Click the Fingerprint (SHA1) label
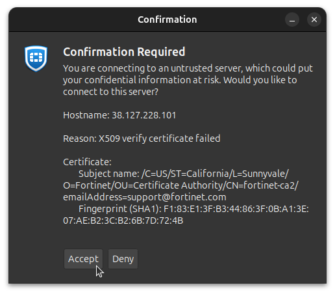 click(x=120, y=209)
